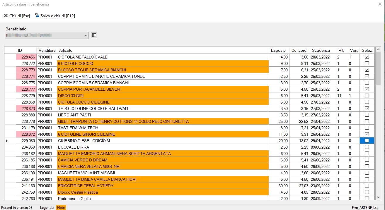Click Ven. value 1 for CIOTOLA METALLO OVALE

coord(354,57)
